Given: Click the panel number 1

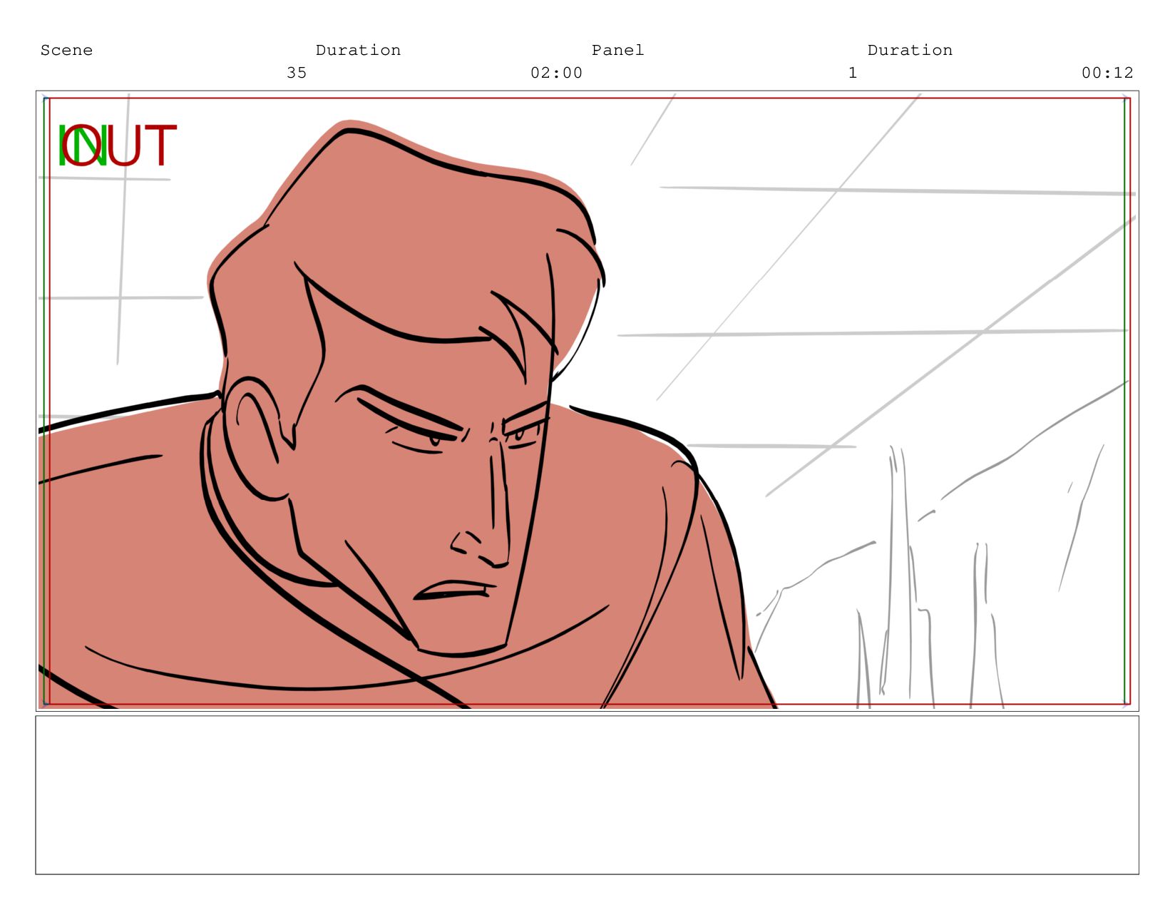Looking at the screenshot, I should tap(852, 73).
